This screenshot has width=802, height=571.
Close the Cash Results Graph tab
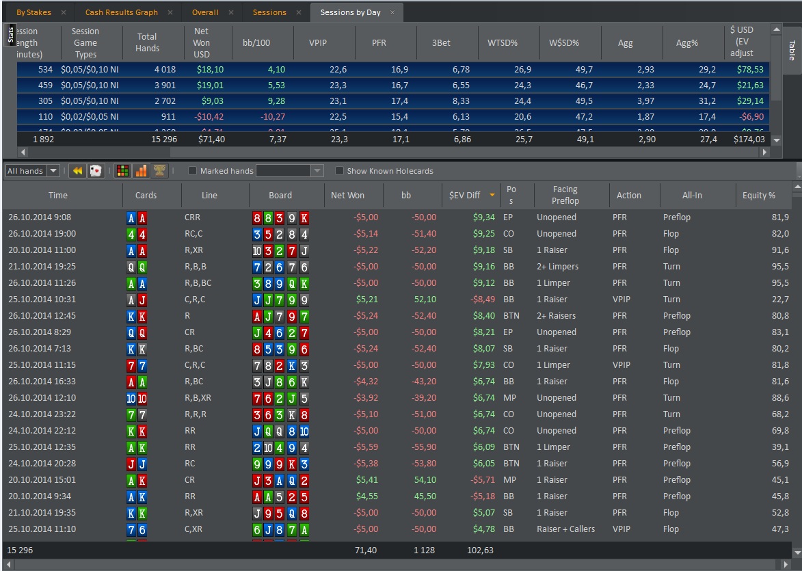[170, 12]
